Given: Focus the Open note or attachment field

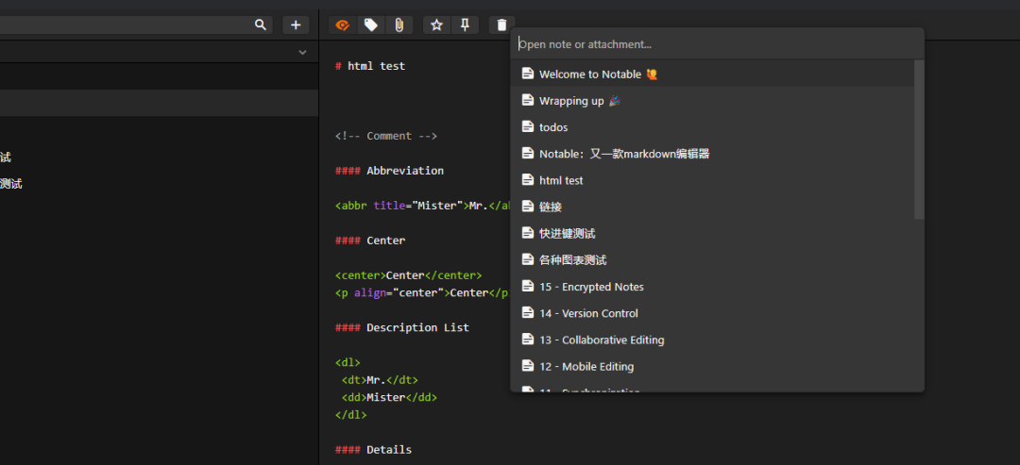Looking at the screenshot, I should tap(717, 44).
